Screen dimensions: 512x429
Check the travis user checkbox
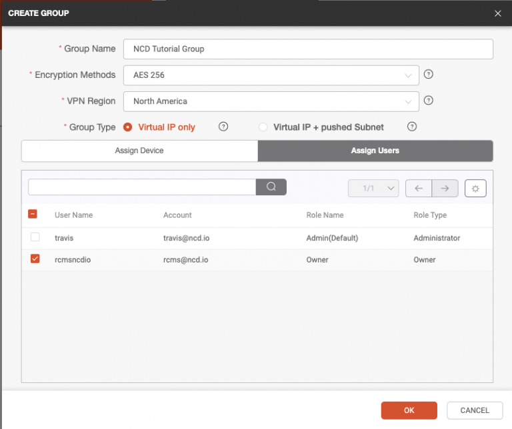35,237
